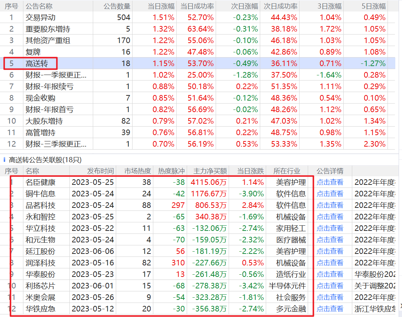The width and height of the screenshot is (402, 317).
Task: Select the stock 华铁应急
Action: pos(40,309)
